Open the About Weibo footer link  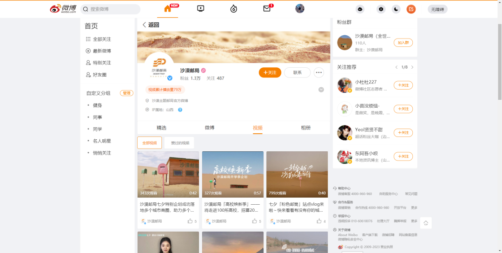pyautogui.click(x=348, y=235)
